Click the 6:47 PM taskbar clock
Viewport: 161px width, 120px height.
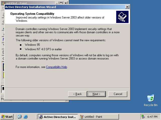point(152,117)
